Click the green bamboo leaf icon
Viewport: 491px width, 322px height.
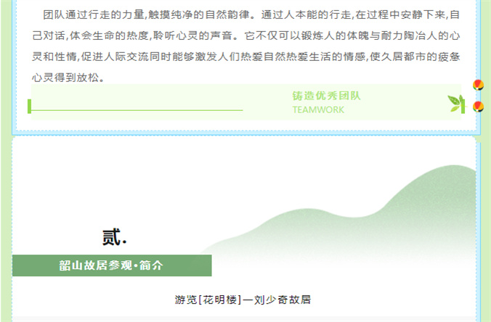(455, 104)
